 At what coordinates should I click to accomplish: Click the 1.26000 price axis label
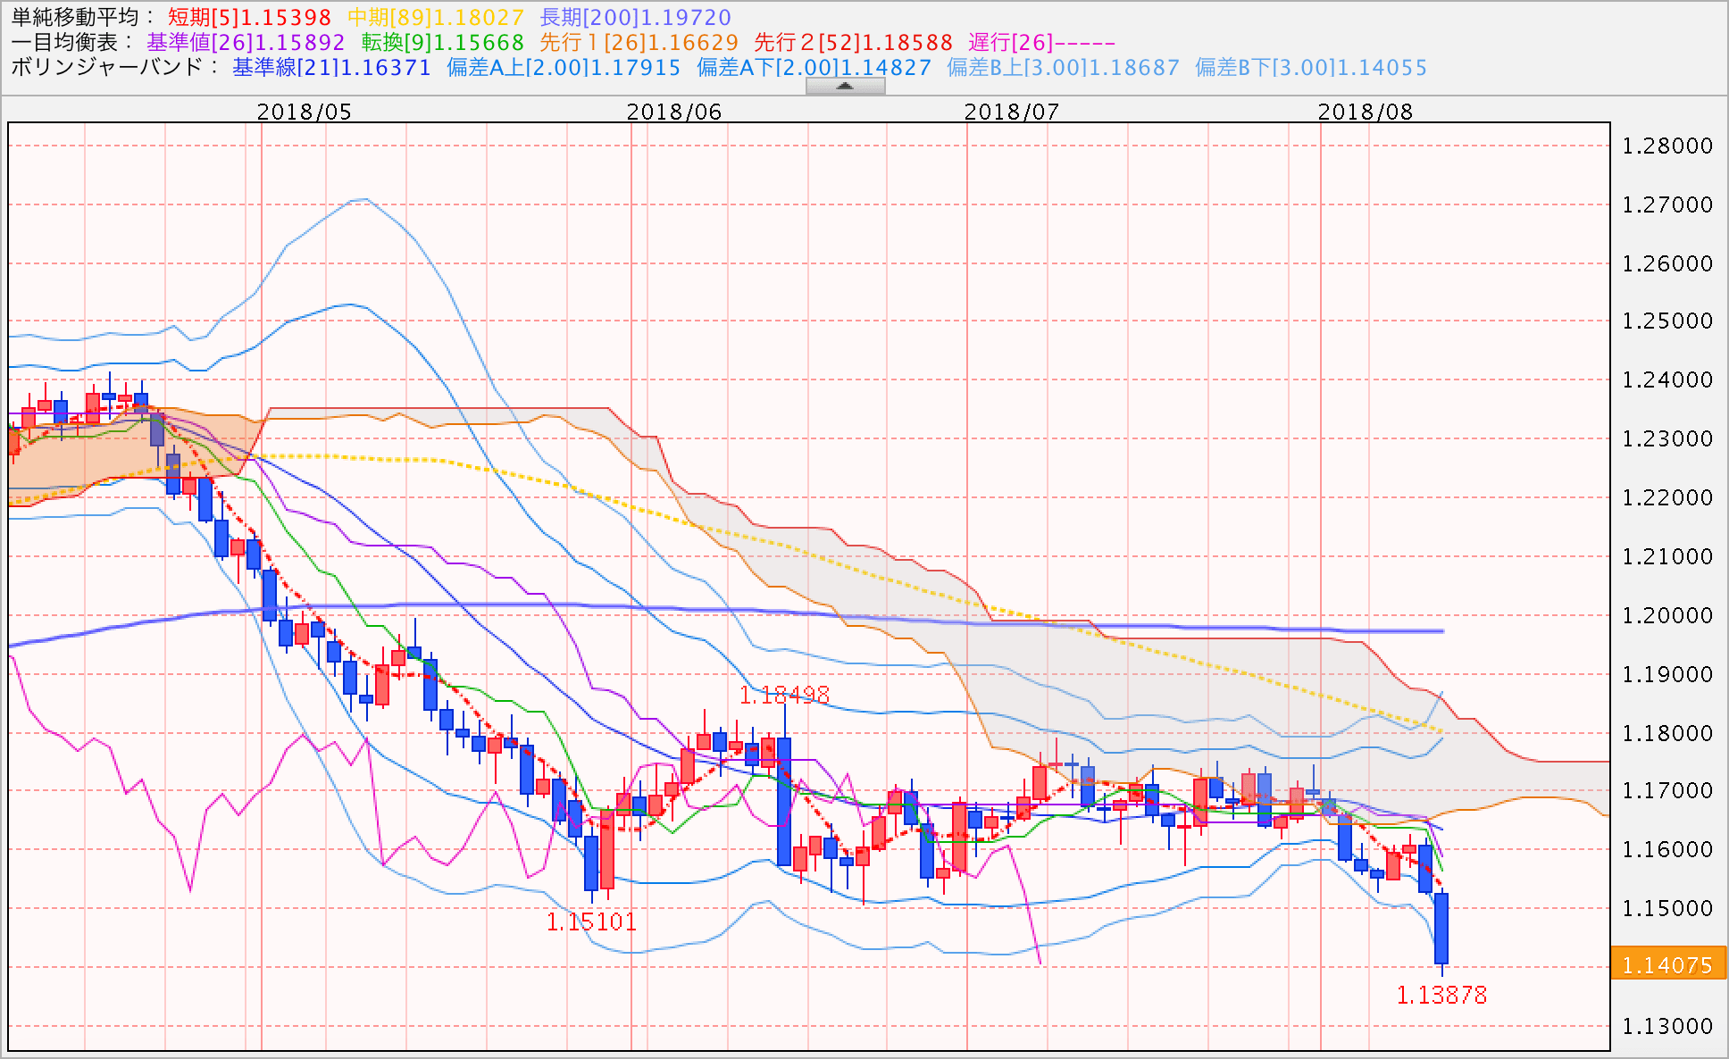[x=1667, y=263]
